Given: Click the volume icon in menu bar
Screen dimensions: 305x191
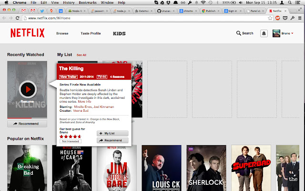Looking at the screenshot, I should click(241, 2).
